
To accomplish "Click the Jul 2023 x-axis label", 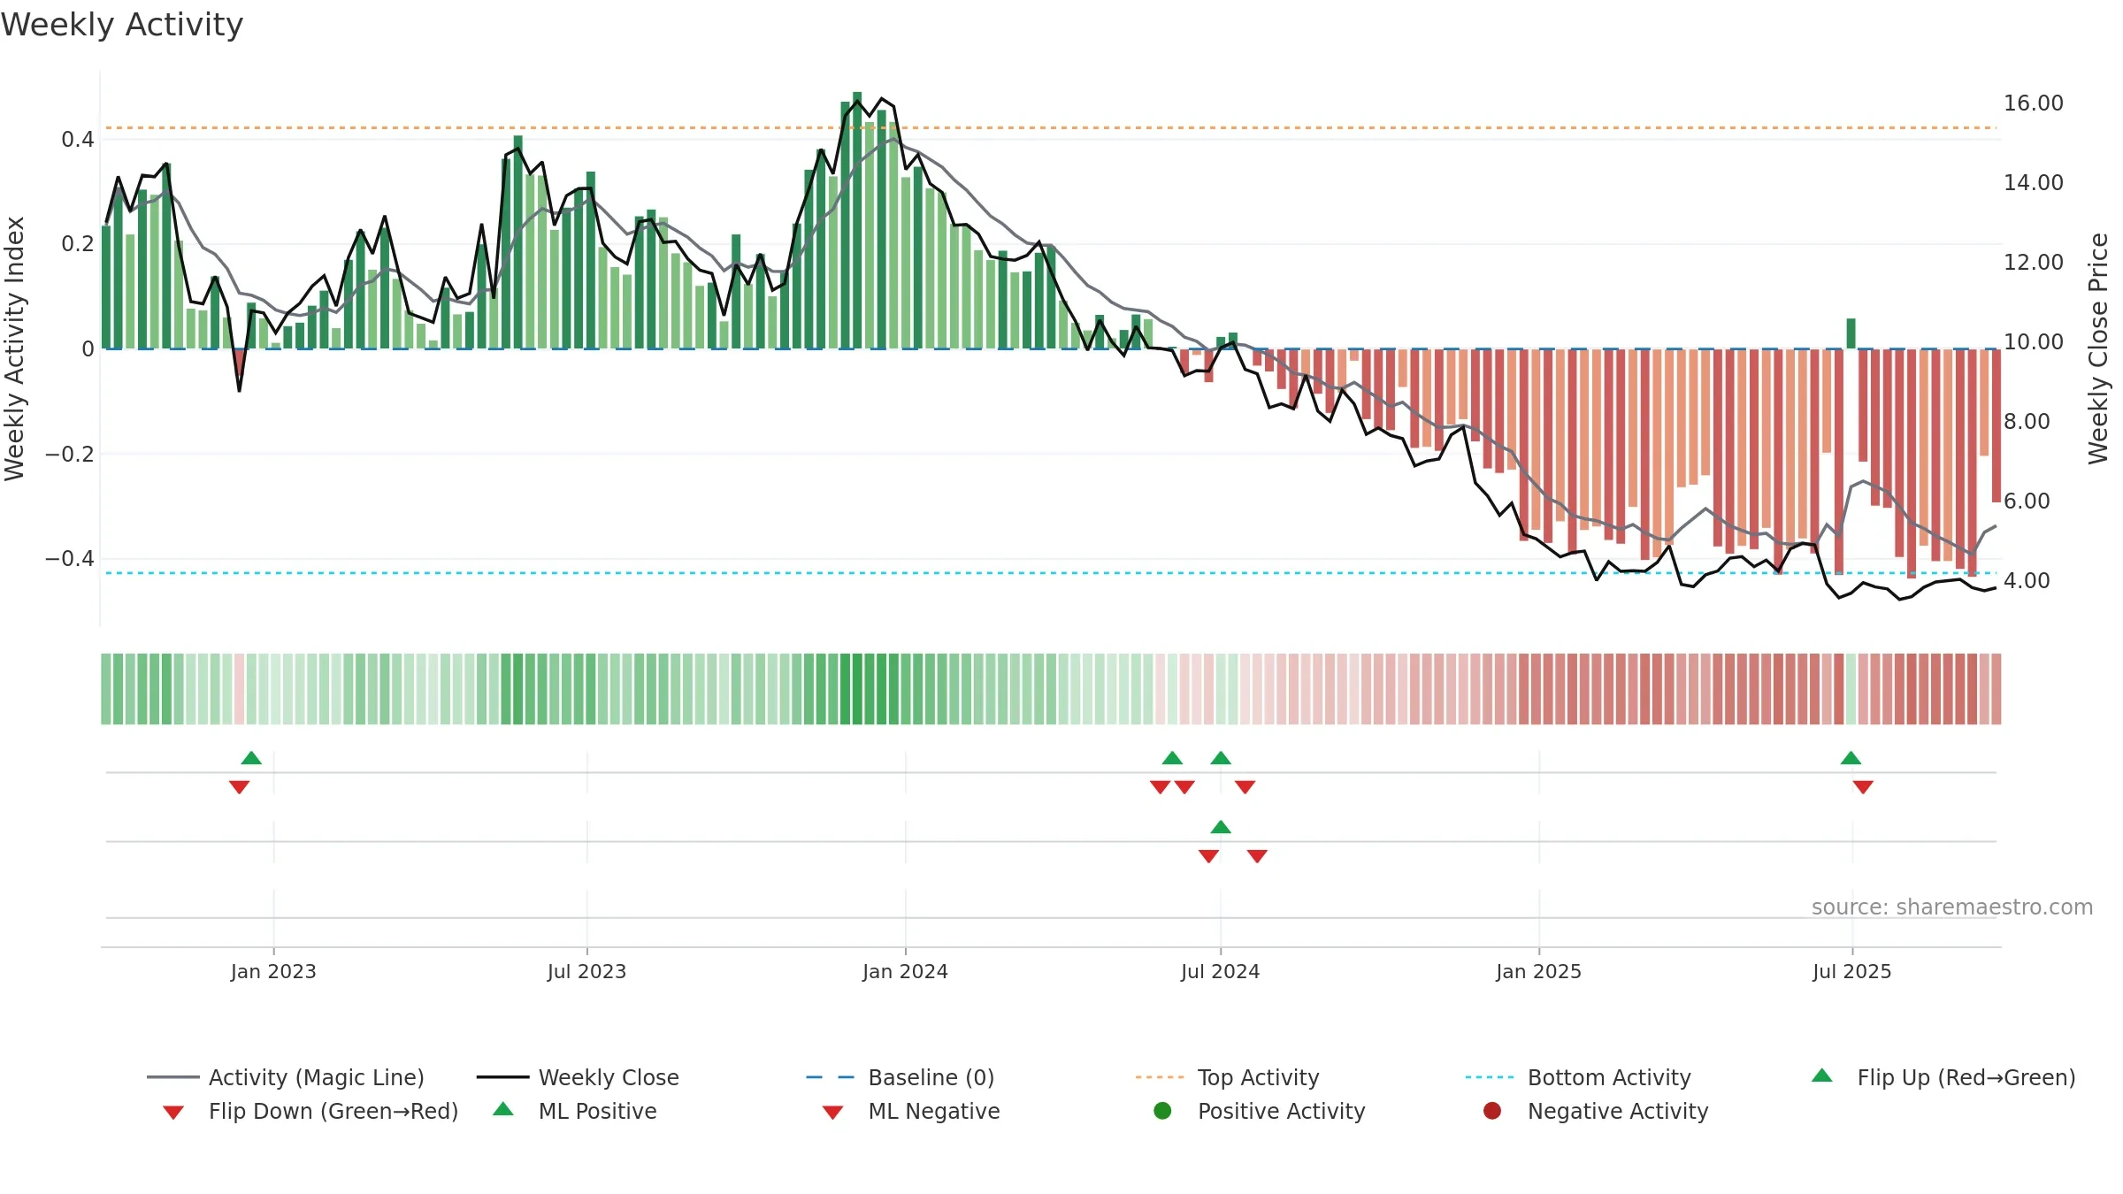I will [x=586, y=971].
